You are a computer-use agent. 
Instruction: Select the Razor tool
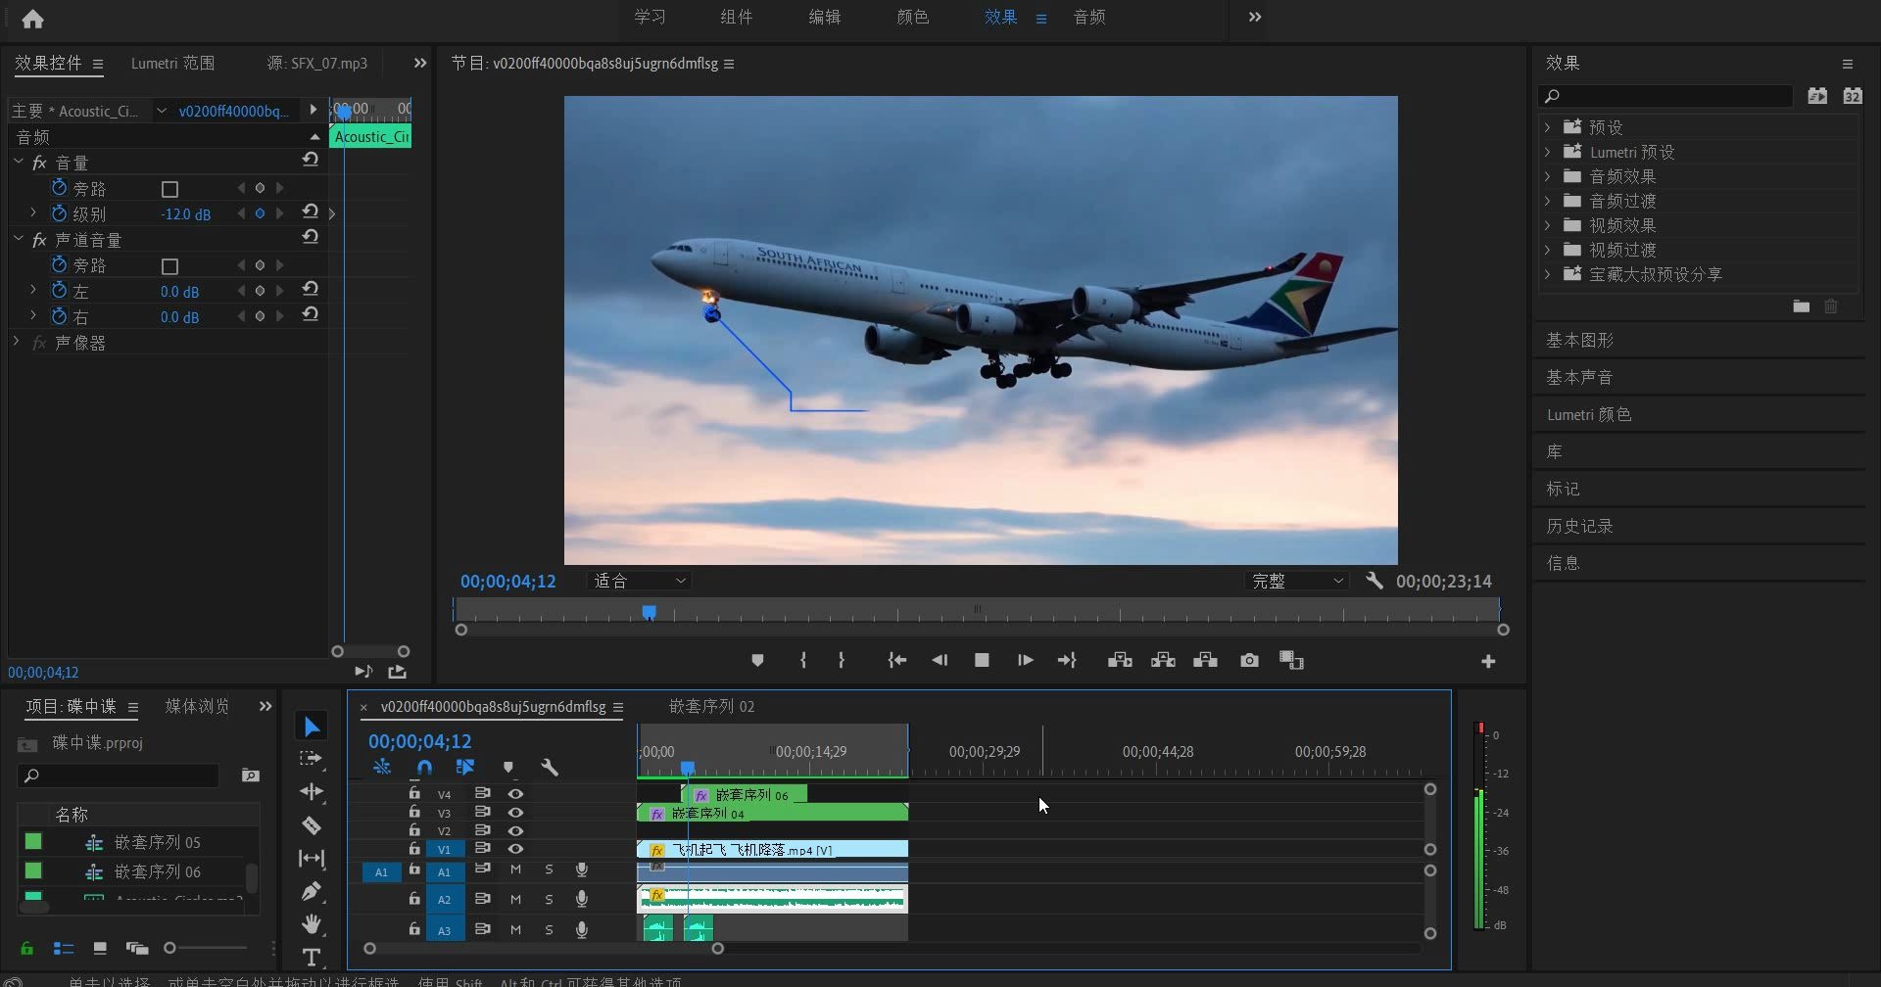coord(312,825)
